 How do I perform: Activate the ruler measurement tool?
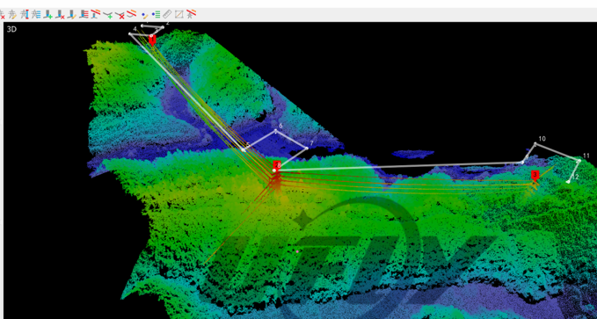click(x=167, y=14)
